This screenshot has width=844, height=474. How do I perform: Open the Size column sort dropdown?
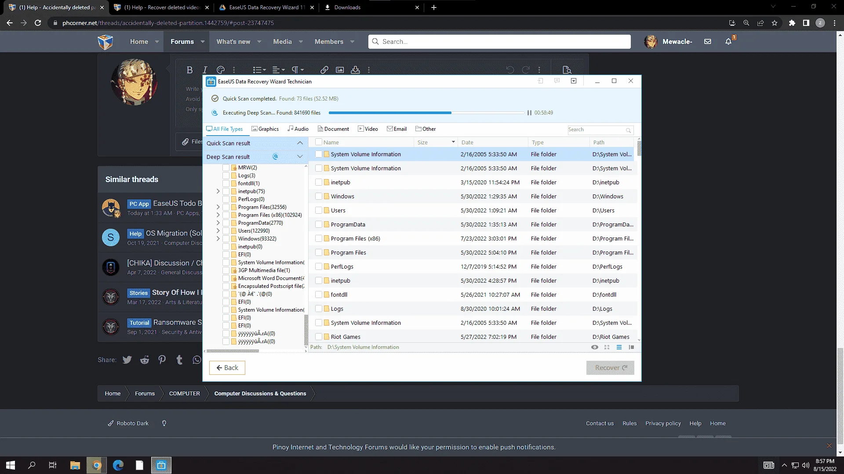click(453, 142)
